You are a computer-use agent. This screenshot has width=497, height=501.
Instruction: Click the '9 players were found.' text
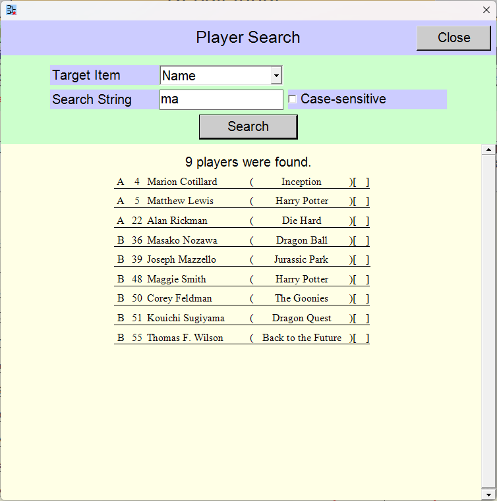pyautogui.click(x=248, y=163)
